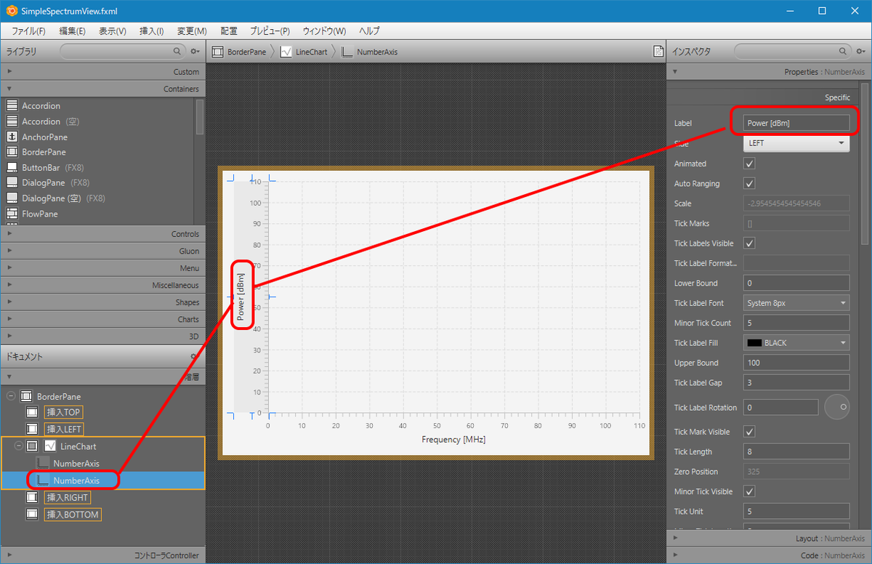
Task: Click the Tick Label Gap field
Action: (796, 382)
